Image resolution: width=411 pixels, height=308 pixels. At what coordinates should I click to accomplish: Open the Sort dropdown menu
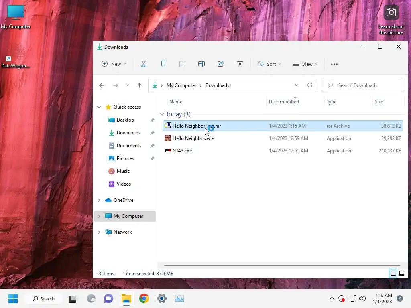269,64
